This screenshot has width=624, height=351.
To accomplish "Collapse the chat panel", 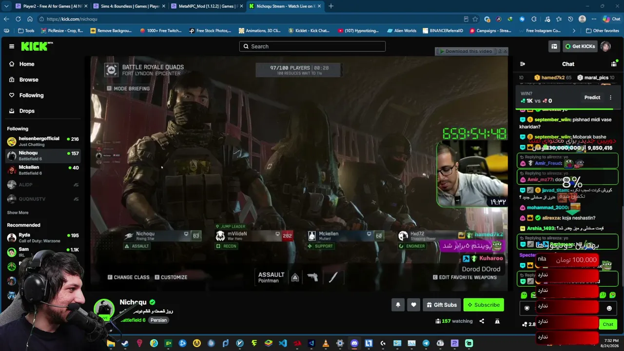I will click(523, 64).
